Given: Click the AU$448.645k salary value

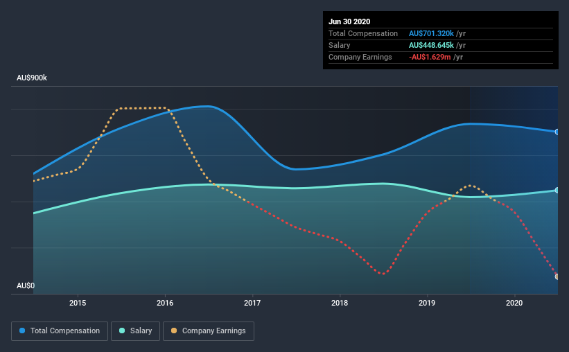Looking at the screenshot, I should tap(431, 45).
